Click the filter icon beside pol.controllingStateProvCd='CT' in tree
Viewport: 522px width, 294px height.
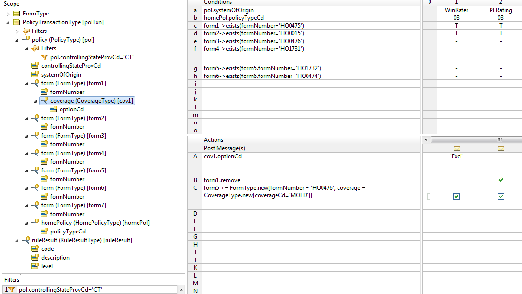point(44,57)
